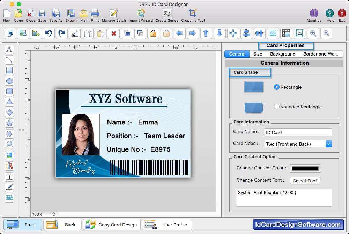
Task: Click Copy Card Design button
Action: (112, 225)
